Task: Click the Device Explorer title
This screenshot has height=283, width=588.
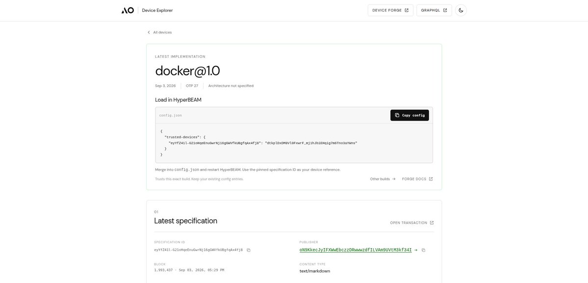Action: point(157,10)
